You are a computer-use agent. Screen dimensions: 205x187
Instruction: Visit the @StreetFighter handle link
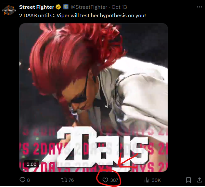89,7
